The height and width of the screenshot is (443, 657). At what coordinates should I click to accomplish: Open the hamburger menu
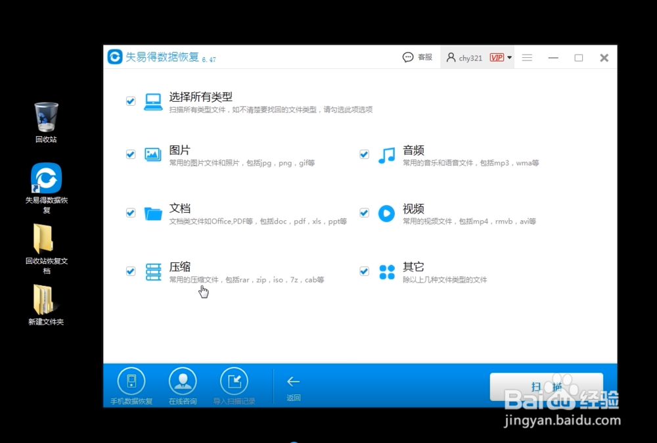(x=526, y=57)
